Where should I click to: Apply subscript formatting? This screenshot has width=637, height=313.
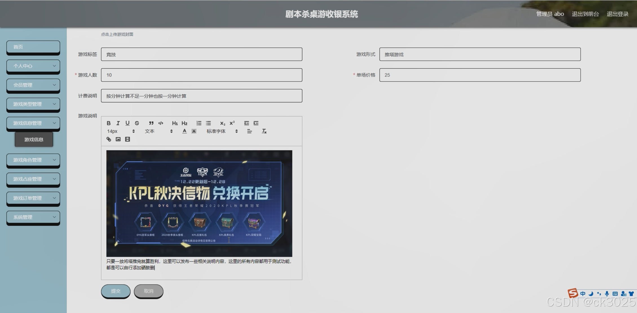[x=223, y=123]
